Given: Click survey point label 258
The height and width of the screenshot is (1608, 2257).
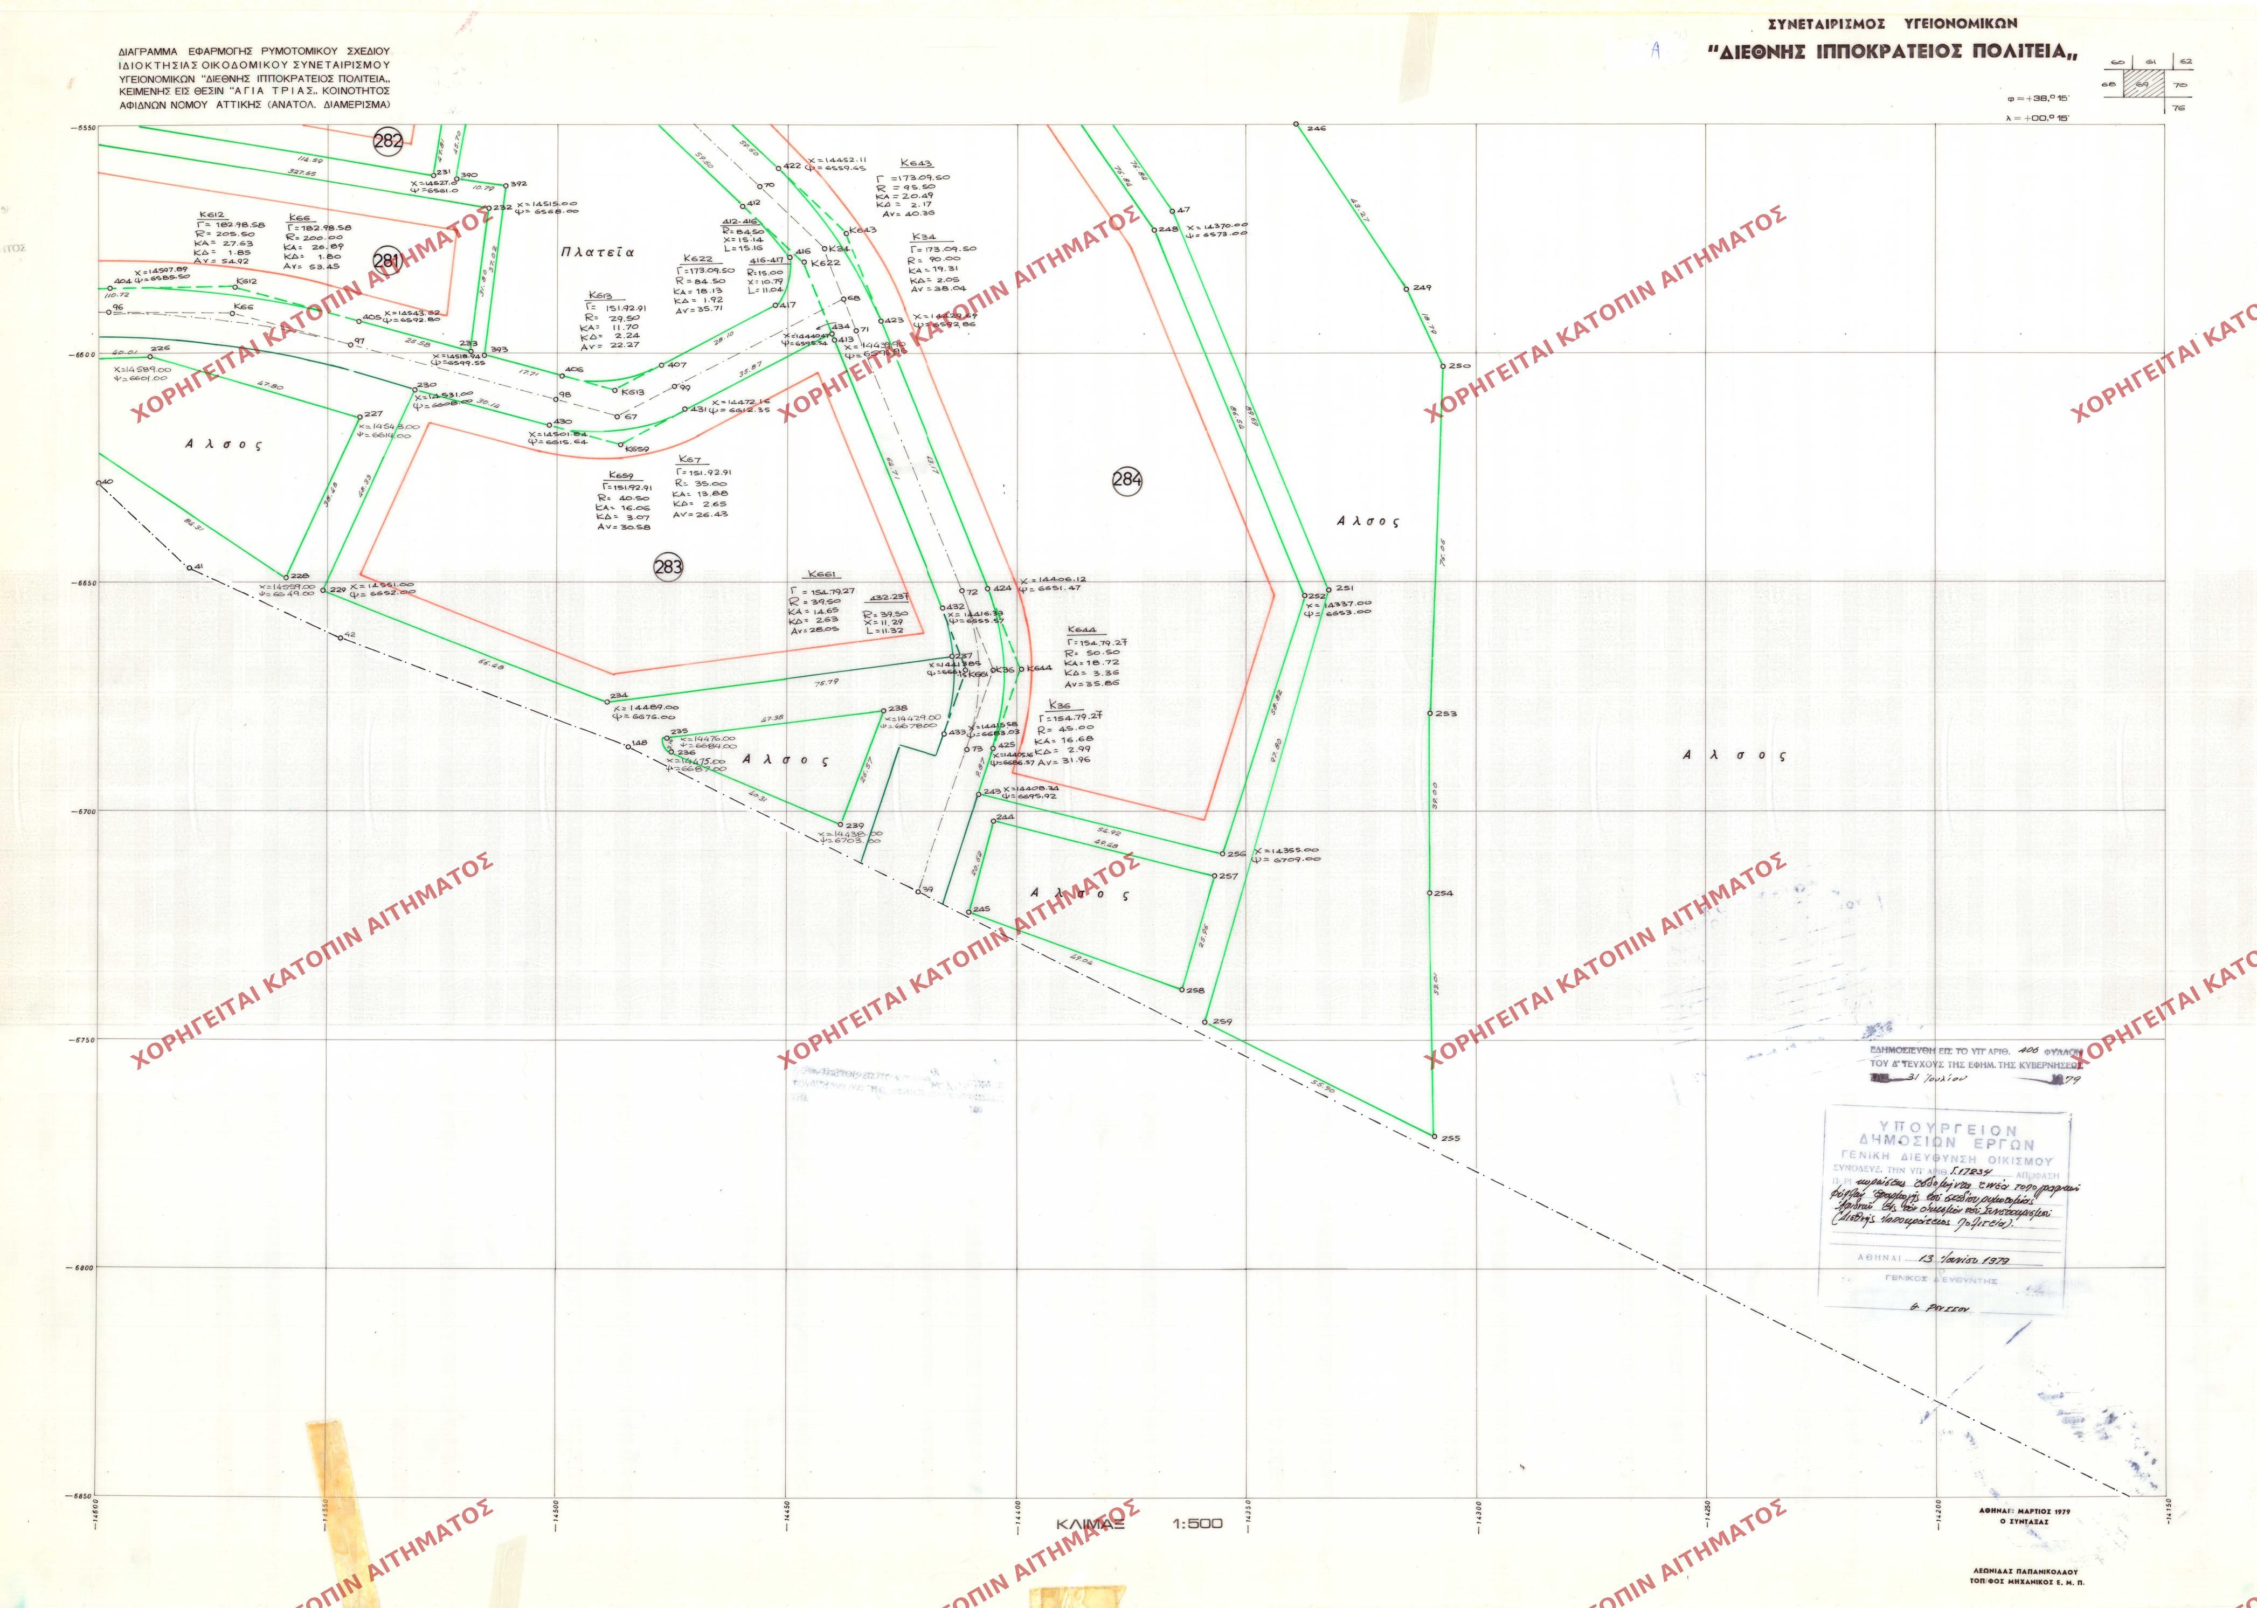Looking at the screenshot, I should pyautogui.click(x=1194, y=990).
